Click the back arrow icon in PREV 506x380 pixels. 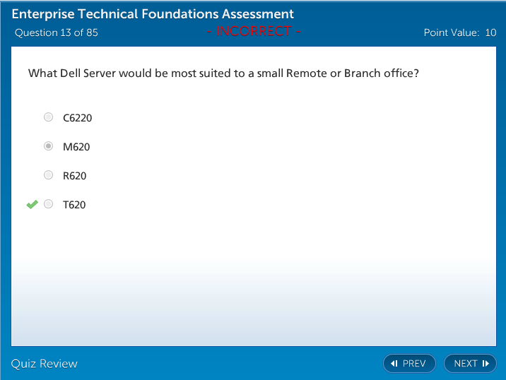click(394, 364)
